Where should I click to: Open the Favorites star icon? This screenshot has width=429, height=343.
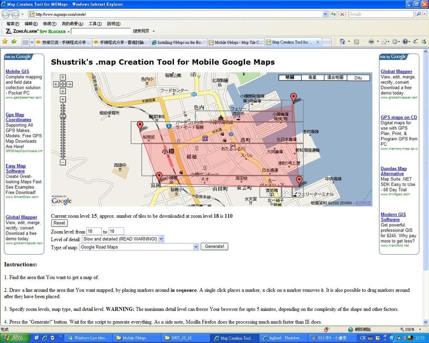click(5, 42)
